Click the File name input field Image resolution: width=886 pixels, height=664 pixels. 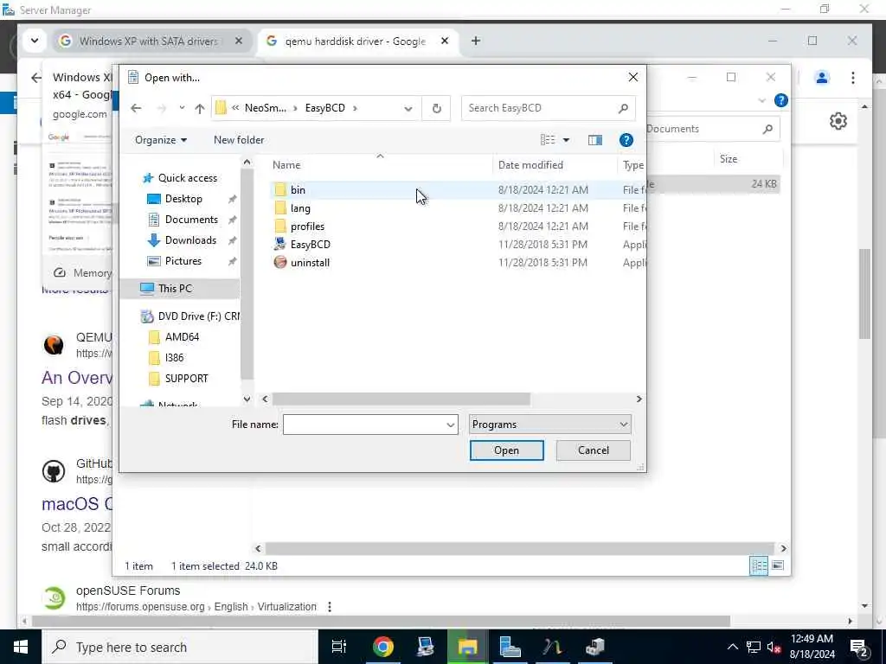pyautogui.click(x=364, y=425)
